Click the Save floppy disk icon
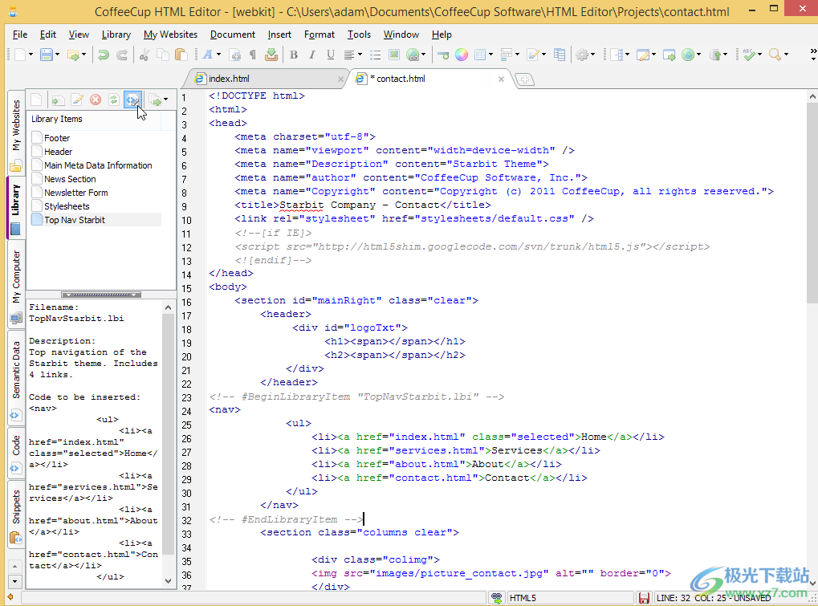The image size is (818, 606). 47,55
